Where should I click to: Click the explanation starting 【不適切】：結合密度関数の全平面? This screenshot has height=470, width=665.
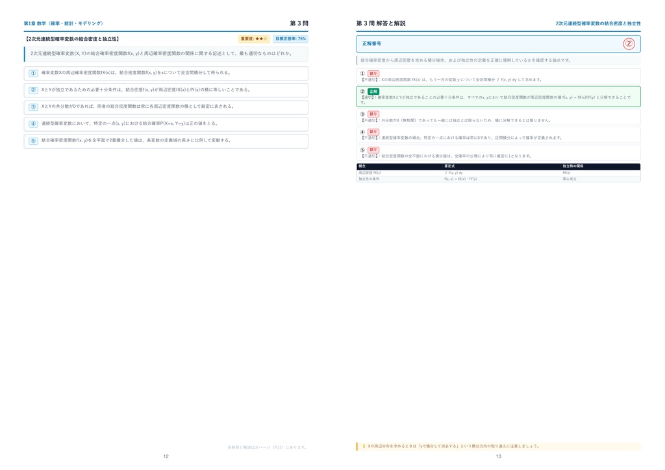(x=446, y=156)
